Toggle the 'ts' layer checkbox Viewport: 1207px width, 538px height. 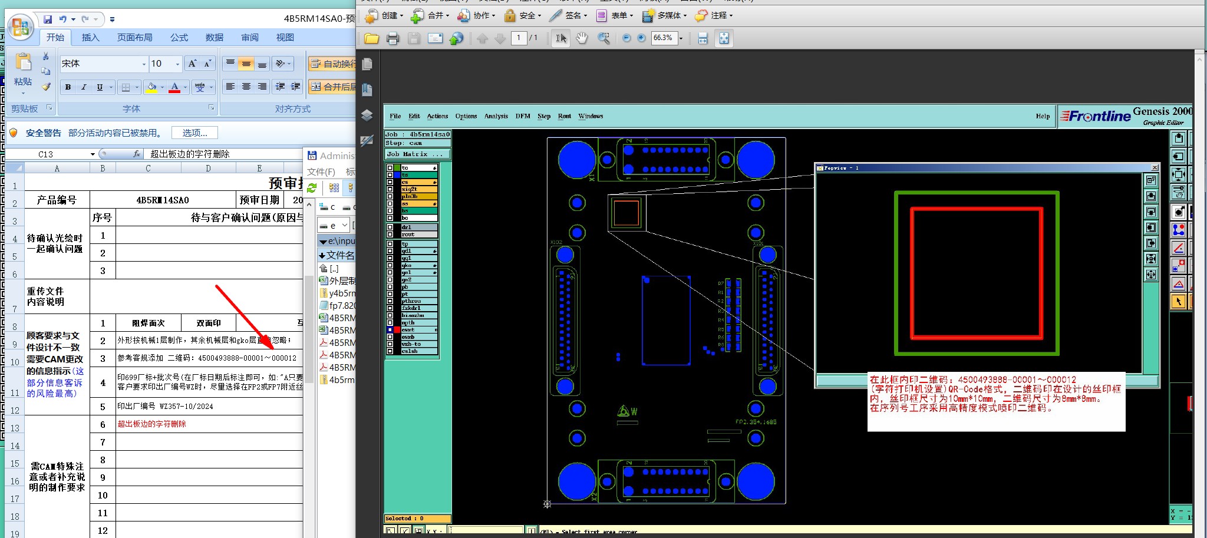390,175
